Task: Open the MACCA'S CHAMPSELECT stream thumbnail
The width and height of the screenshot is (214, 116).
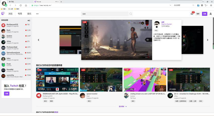Action: [57, 80]
